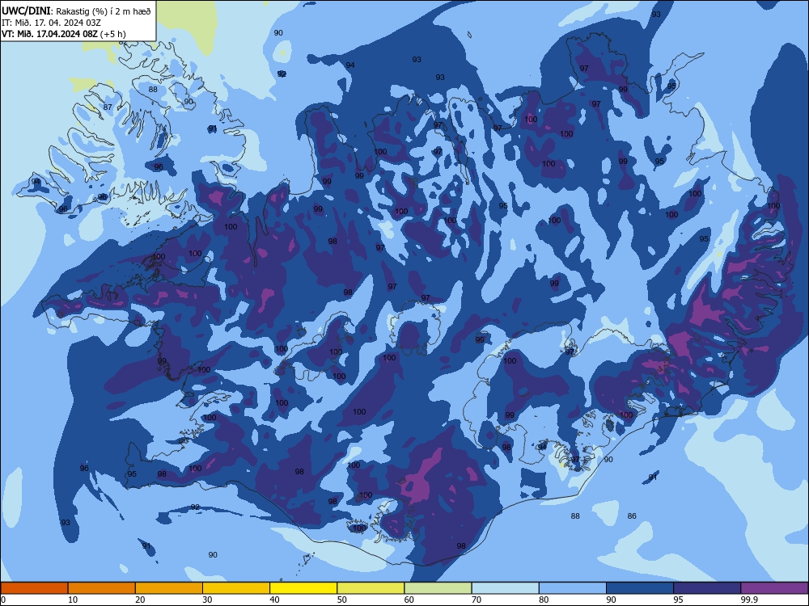Image resolution: width=809 pixels, height=606 pixels.
Task: Click the indigo 95–99.9 legend swatch
Action: click(707, 588)
